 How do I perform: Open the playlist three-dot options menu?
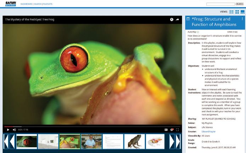pos(242,19)
